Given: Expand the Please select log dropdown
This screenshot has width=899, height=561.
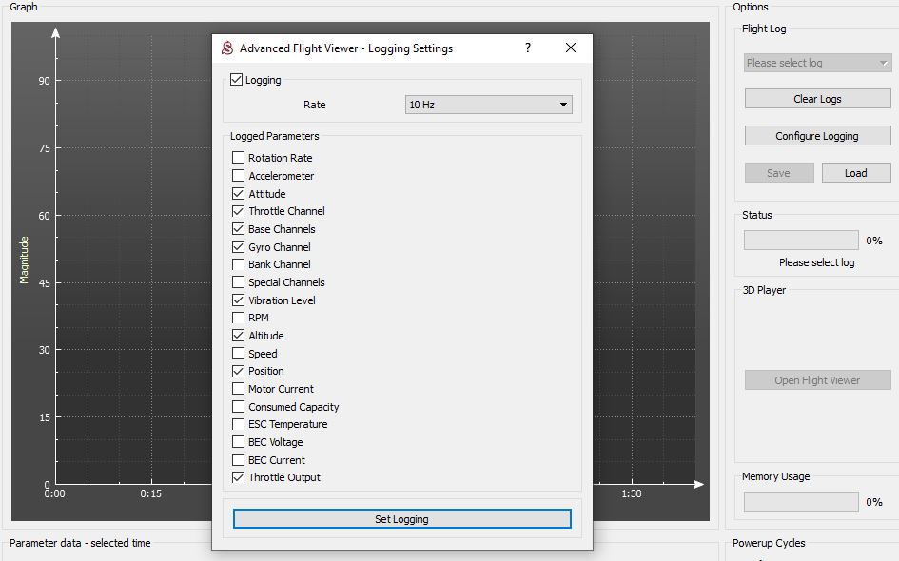Looking at the screenshot, I should point(816,63).
